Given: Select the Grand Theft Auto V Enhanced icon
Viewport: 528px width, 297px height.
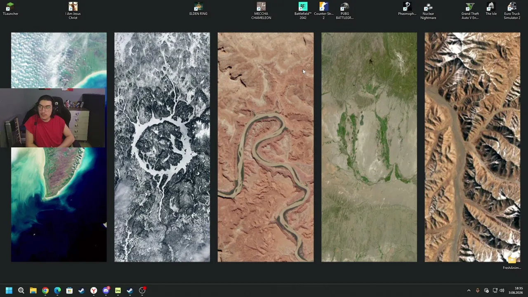Looking at the screenshot, I should pos(470,11).
